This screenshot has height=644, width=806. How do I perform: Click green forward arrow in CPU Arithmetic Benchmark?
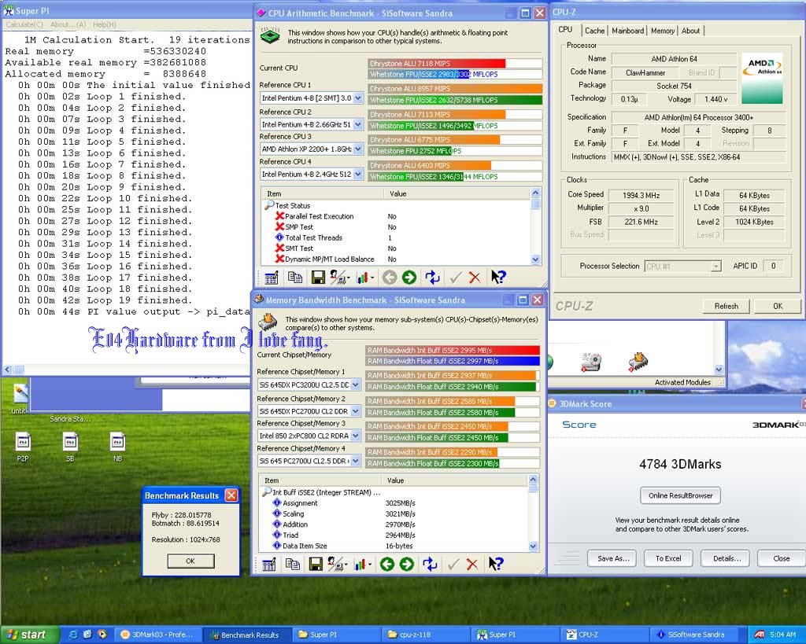click(409, 278)
